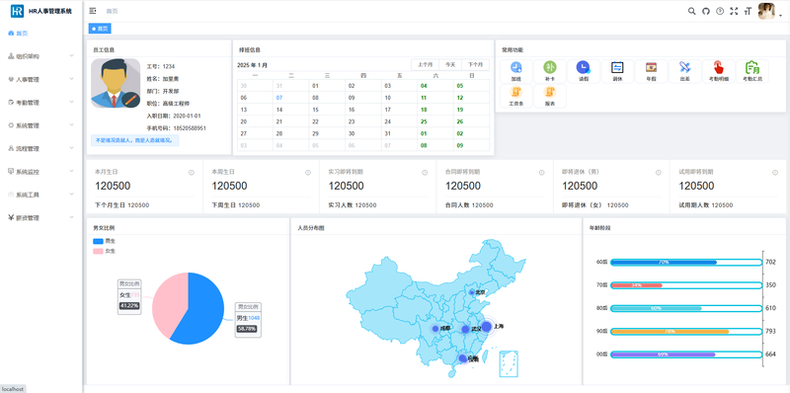
Task: Click the 考勤汇总 green calendar icon
Action: pos(752,67)
